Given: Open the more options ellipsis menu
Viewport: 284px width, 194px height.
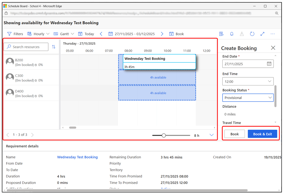Looking at the screenshot, I should click(273, 34).
